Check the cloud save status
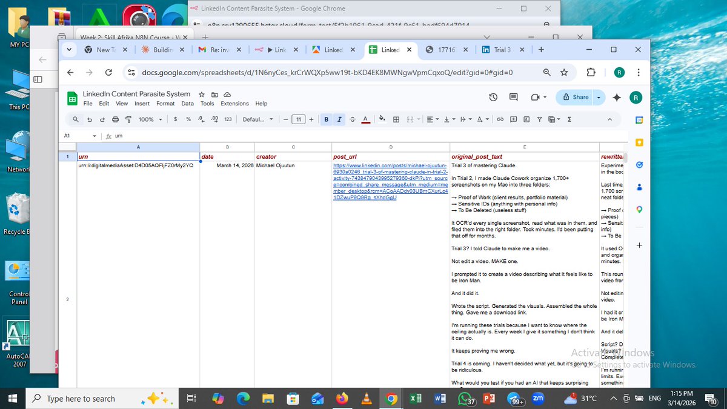727x409 pixels. 227,95
